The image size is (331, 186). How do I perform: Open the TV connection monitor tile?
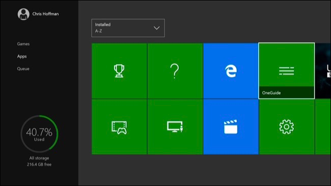point(175,127)
